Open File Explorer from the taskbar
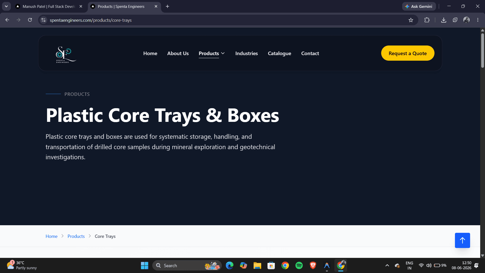The height and width of the screenshot is (273, 485). [x=257, y=265]
